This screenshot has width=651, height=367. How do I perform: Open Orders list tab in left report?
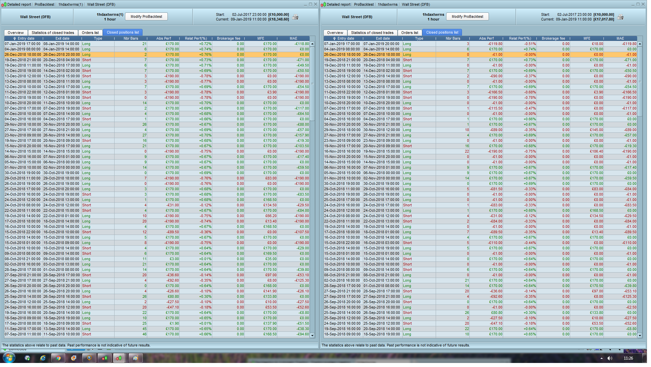pos(91,33)
